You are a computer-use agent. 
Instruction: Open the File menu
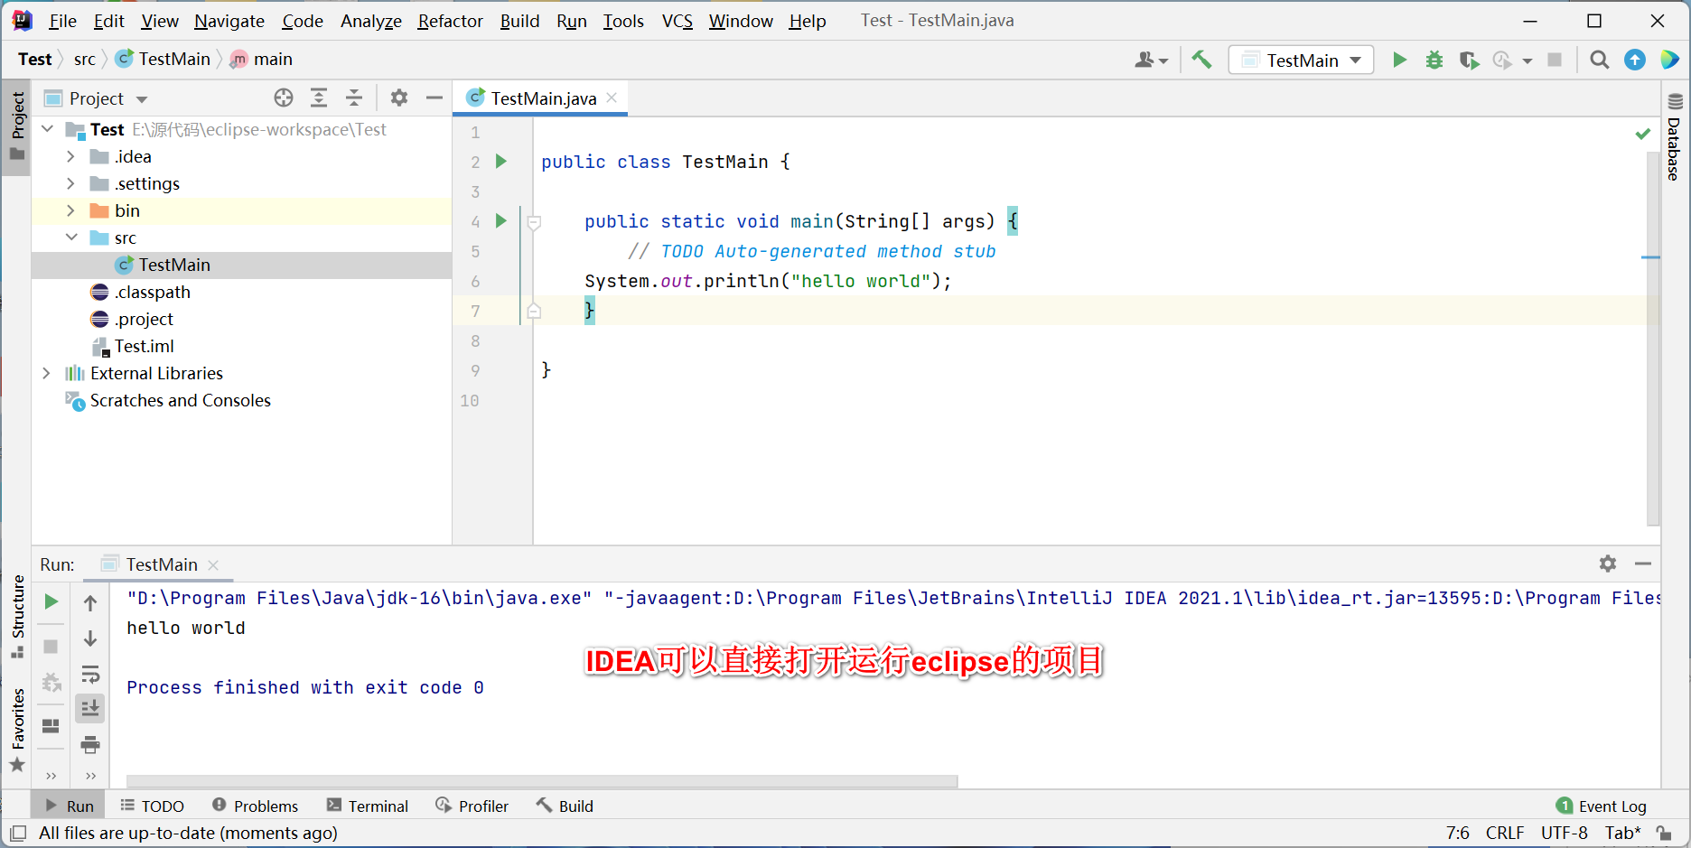(x=62, y=21)
